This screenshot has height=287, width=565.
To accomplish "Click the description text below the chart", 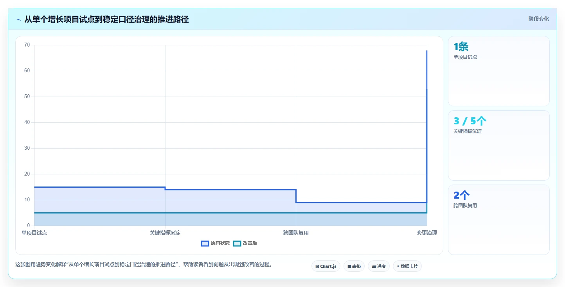I will [x=144, y=265].
